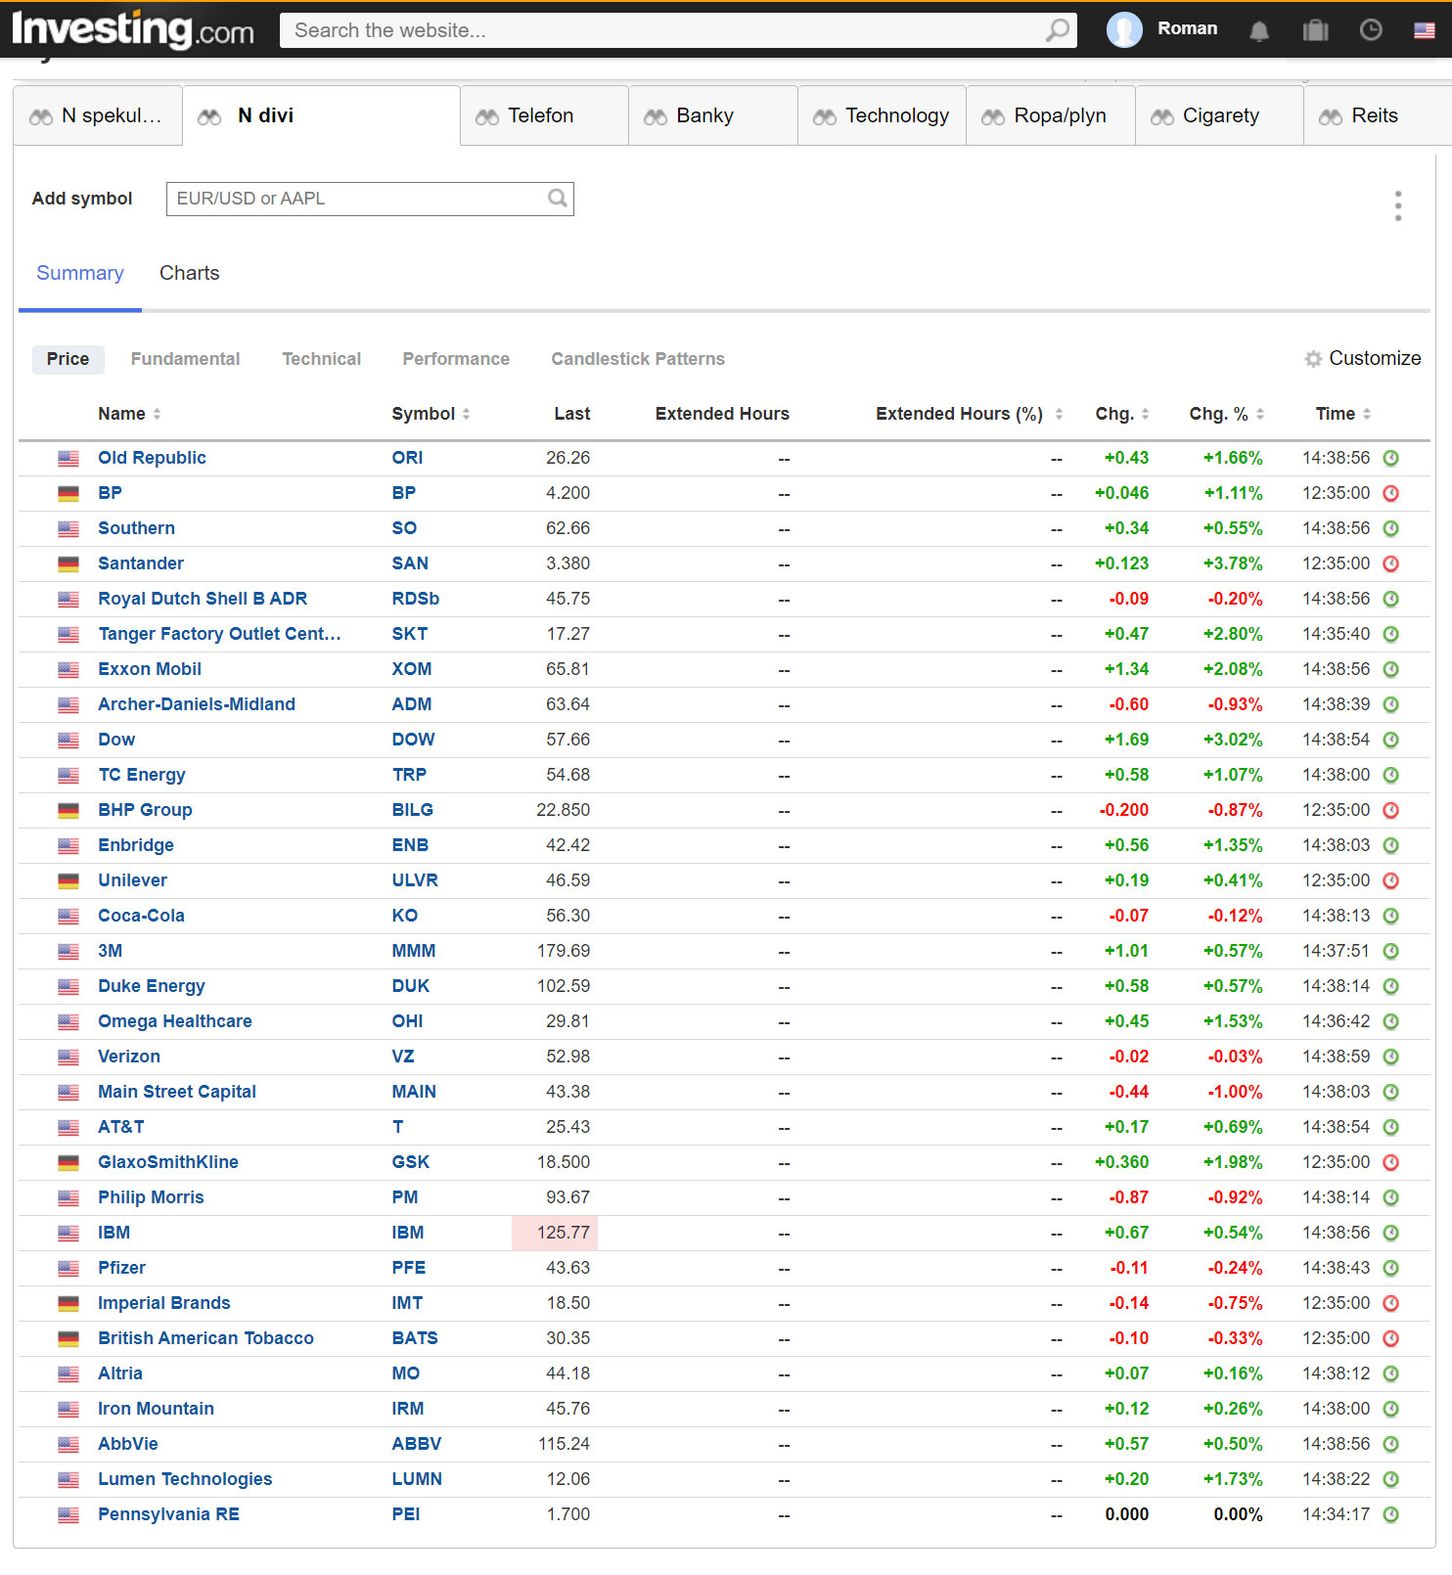Select the Price data tab

coord(68,359)
